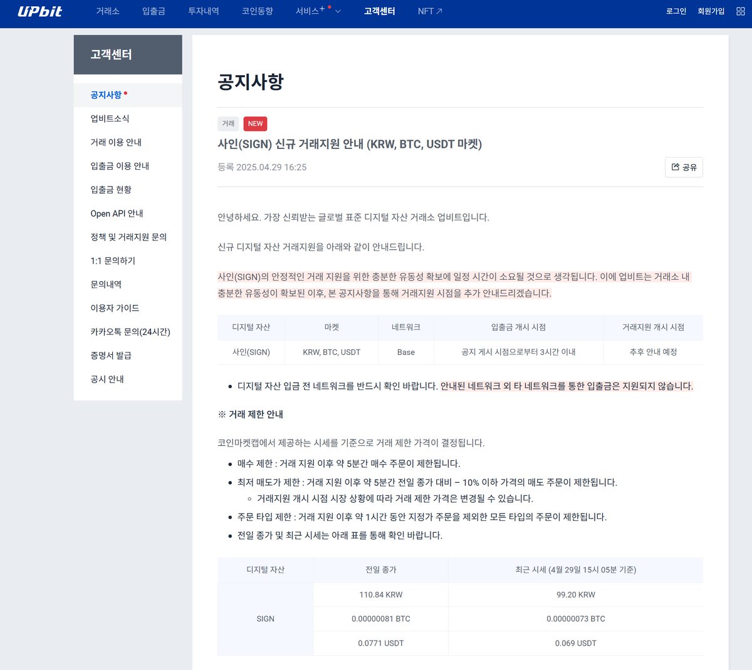Click the red NEW badge
Image resolution: width=752 pixels, height=670 pixels.
pos(255,123)
